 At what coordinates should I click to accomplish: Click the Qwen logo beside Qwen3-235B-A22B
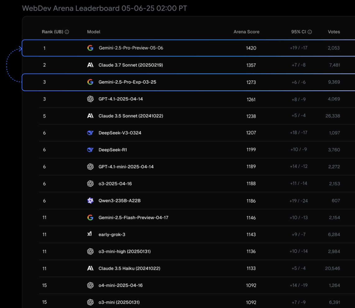[90, 201]
